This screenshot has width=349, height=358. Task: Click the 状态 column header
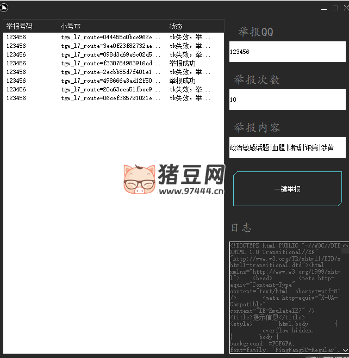176,26
